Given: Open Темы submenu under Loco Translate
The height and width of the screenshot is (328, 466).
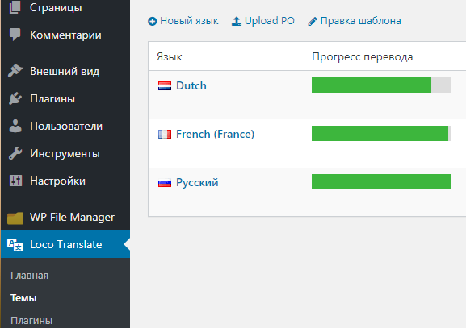Looking at the screenshot, I should coord(23,298).
